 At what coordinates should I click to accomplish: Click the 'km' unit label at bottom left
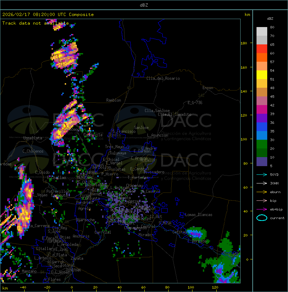(5, 288)
